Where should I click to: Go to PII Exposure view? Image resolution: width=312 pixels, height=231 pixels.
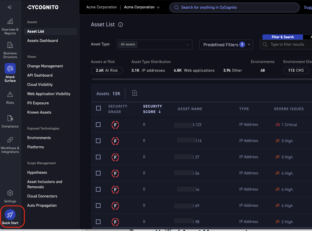point(38,103)
